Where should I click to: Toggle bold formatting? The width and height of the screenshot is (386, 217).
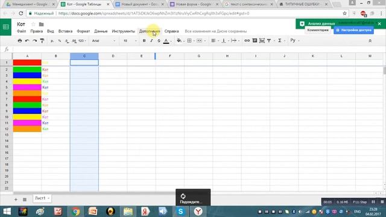click(144, 40)
